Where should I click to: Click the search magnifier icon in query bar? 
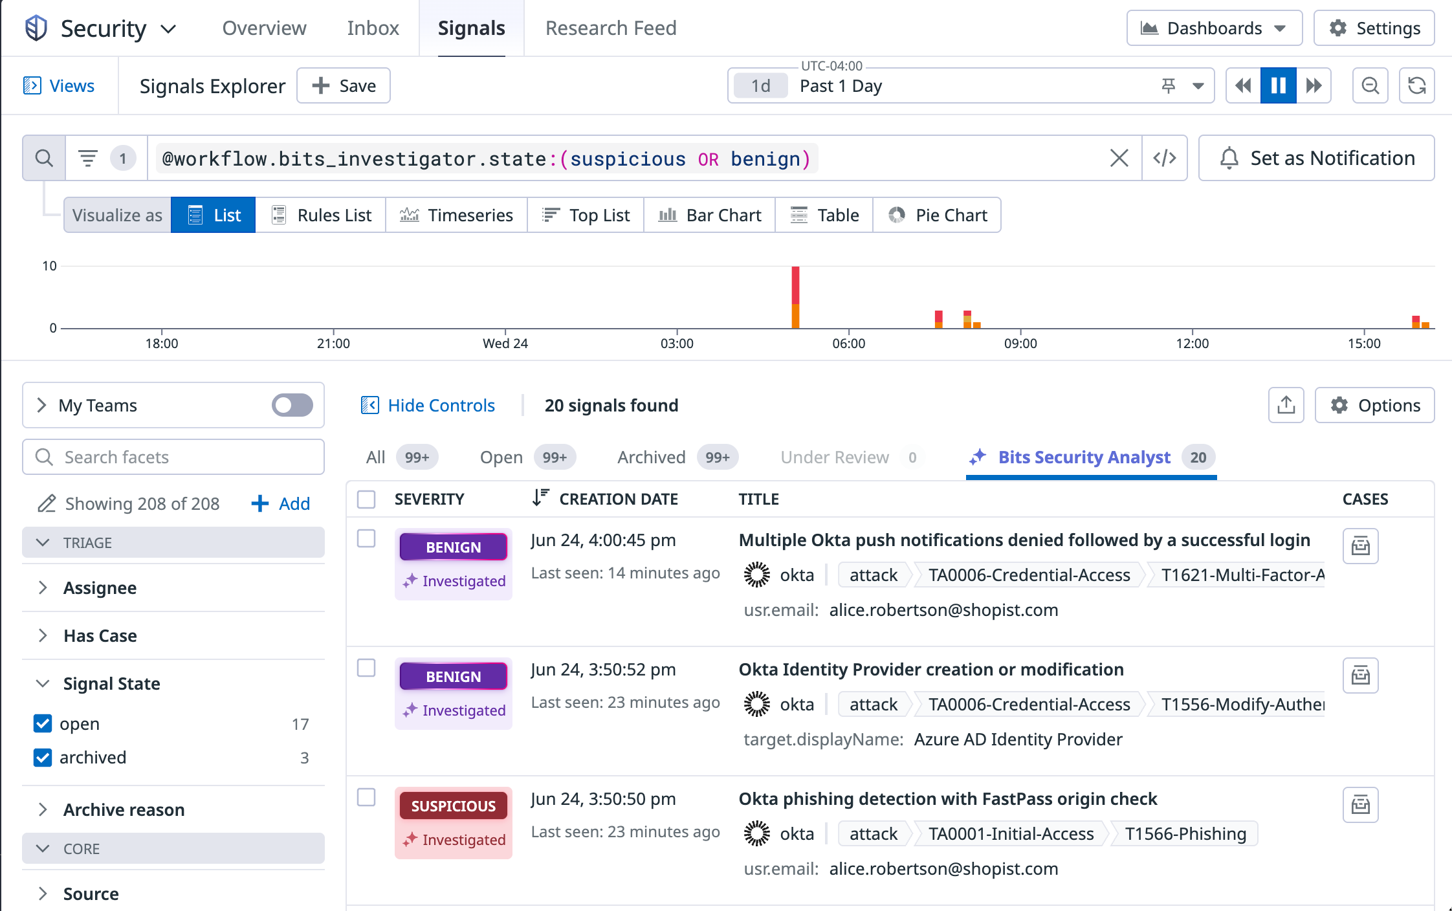(x=44, y=159)
